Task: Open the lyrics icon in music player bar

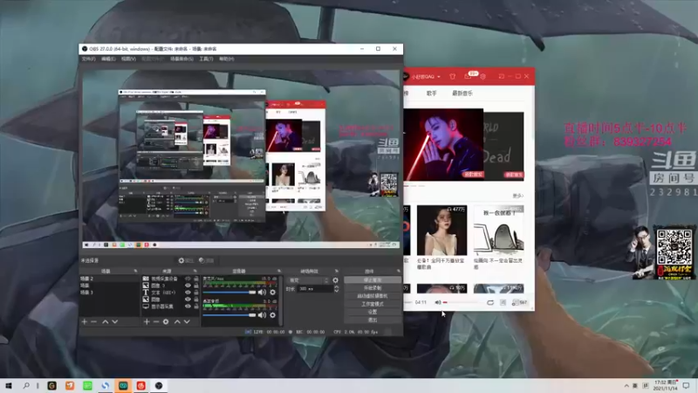Action: pos(503,302)
